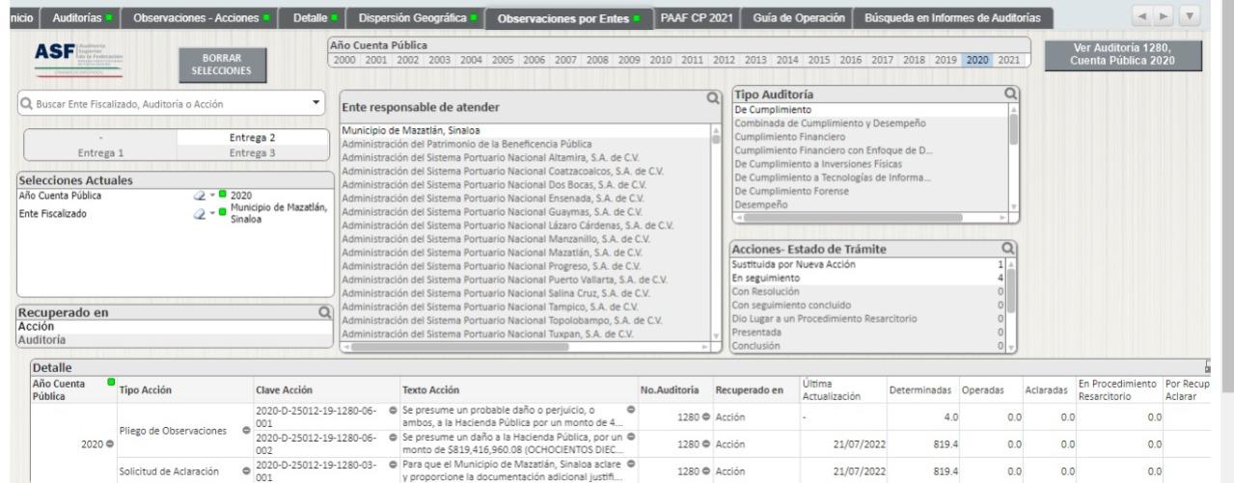The image size is (1234, 483).
Task: Click horizontal scrollbar of Ente responsable list
Action: [x=526, y=345]
